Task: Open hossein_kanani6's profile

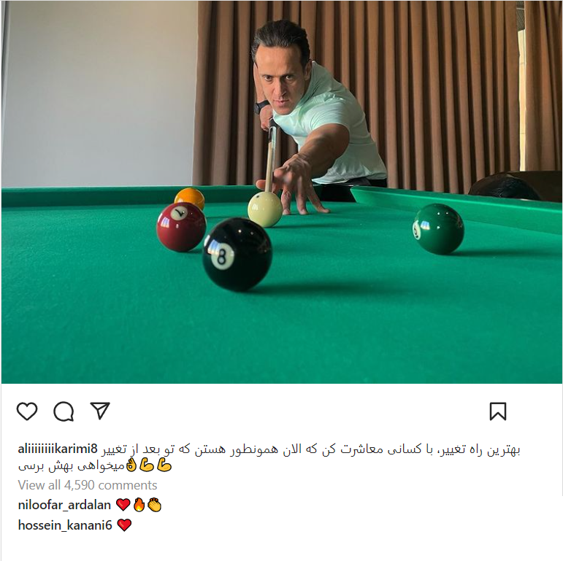Action: coord(65,525)
